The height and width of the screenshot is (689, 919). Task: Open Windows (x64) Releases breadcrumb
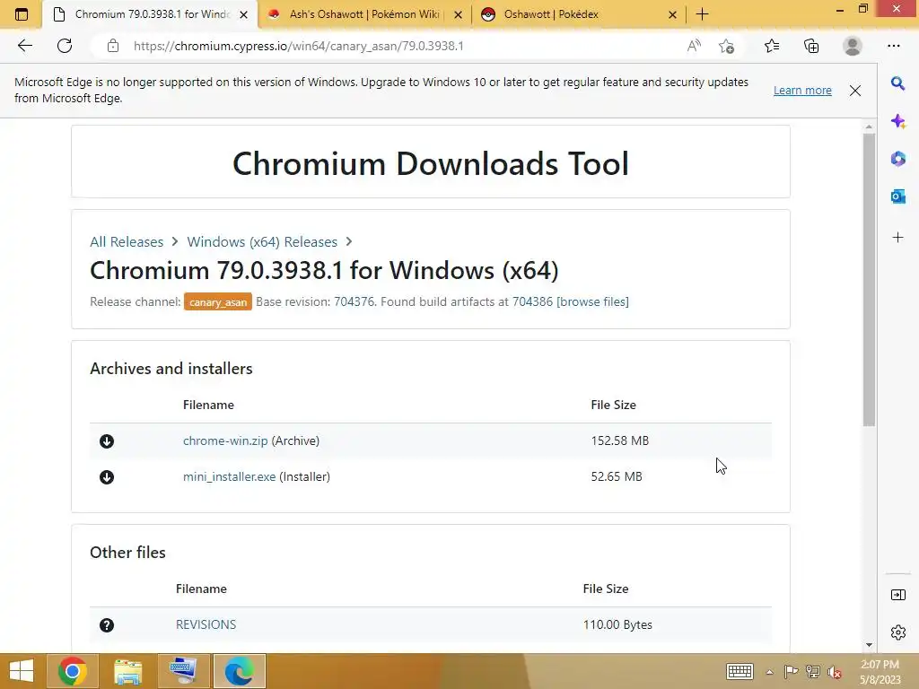(x=262, y=242)
